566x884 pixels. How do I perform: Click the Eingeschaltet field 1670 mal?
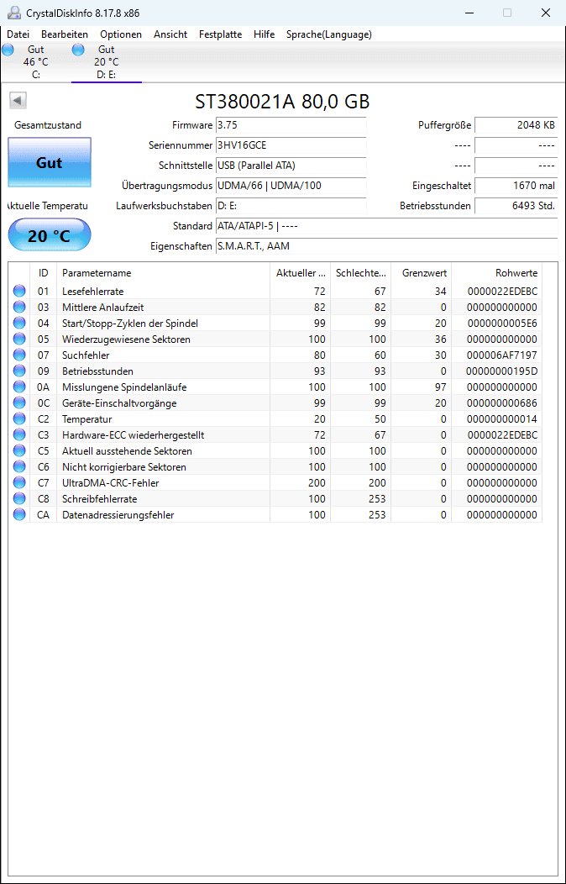(516, 186)
